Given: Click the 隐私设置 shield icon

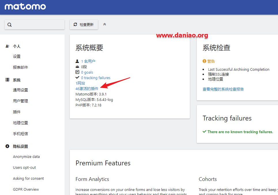Looking at the screenshot, I should click(x=7, y=146).
